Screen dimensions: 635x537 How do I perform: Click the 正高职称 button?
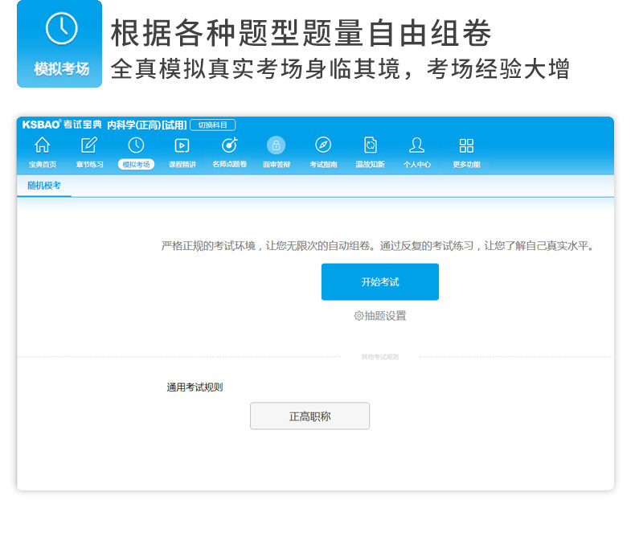tap(309, 416)
